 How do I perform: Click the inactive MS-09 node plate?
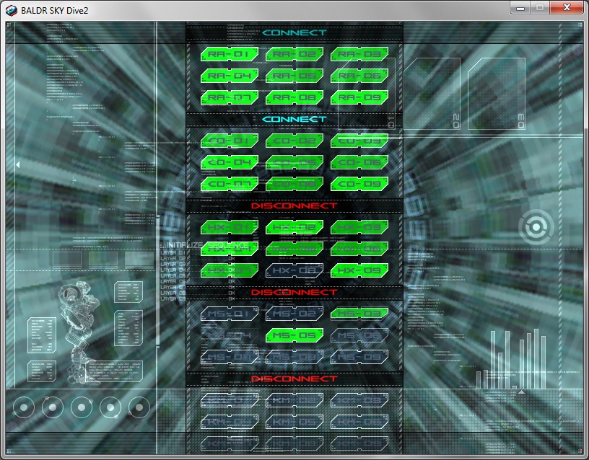click(x=359, y=357)
